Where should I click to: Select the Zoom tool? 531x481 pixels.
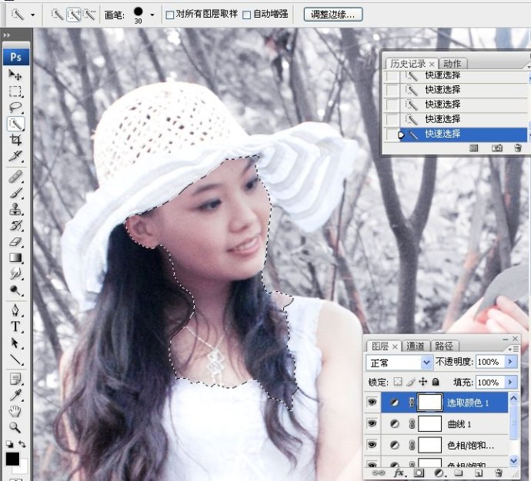pos(15,427)
